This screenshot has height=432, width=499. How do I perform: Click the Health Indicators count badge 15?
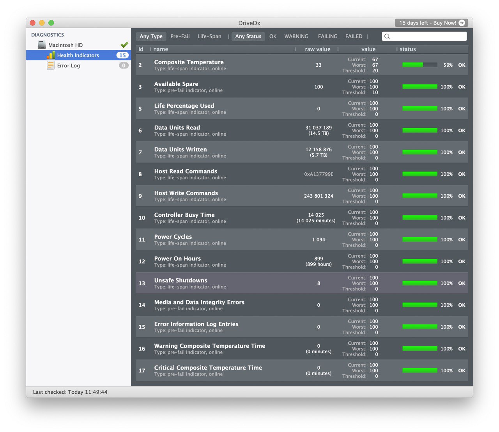click(x=122, y=55)
